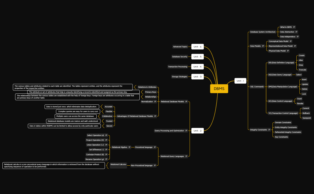Click the Relational calculus description box

click(54, 165)
